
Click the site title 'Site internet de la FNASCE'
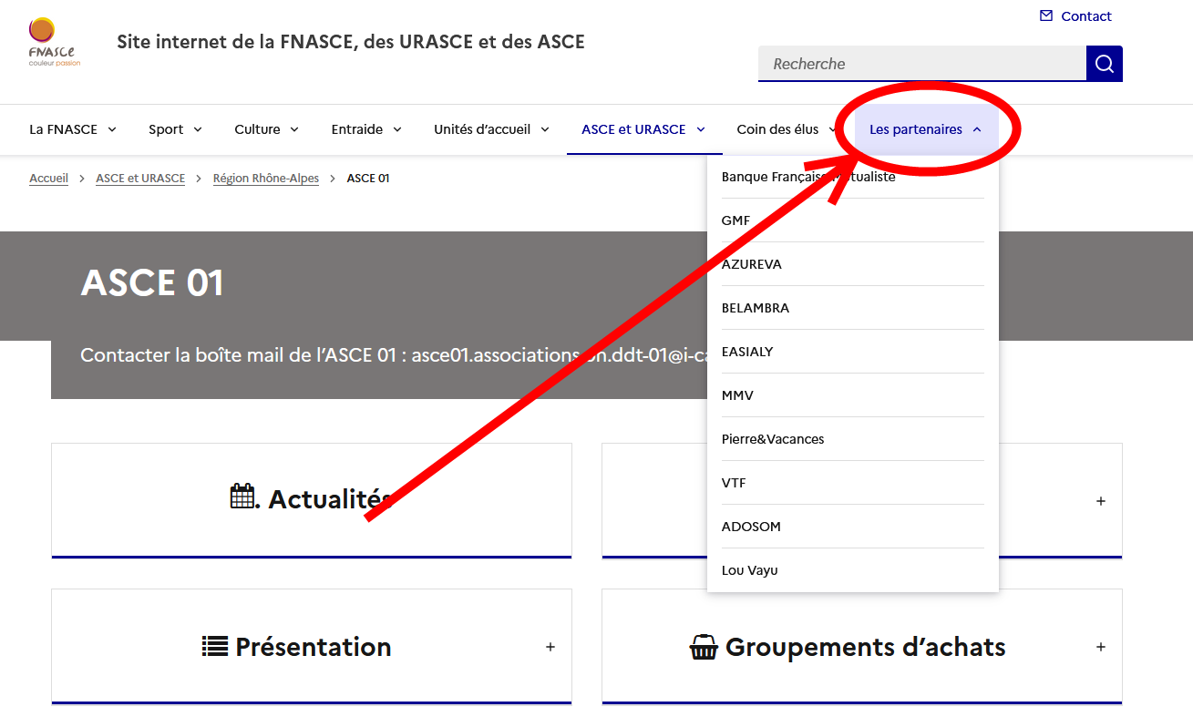(351, 42)
